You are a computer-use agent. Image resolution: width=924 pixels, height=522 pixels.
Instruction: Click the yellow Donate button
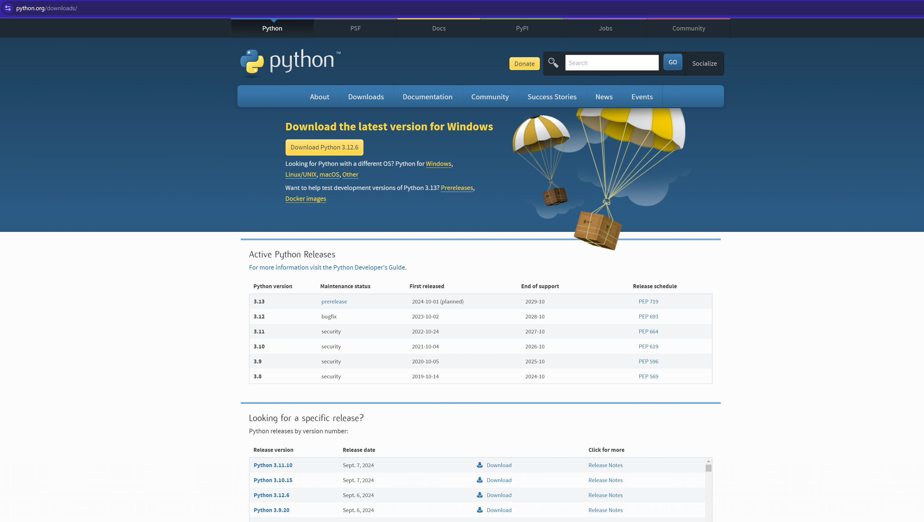pos(524,63)
